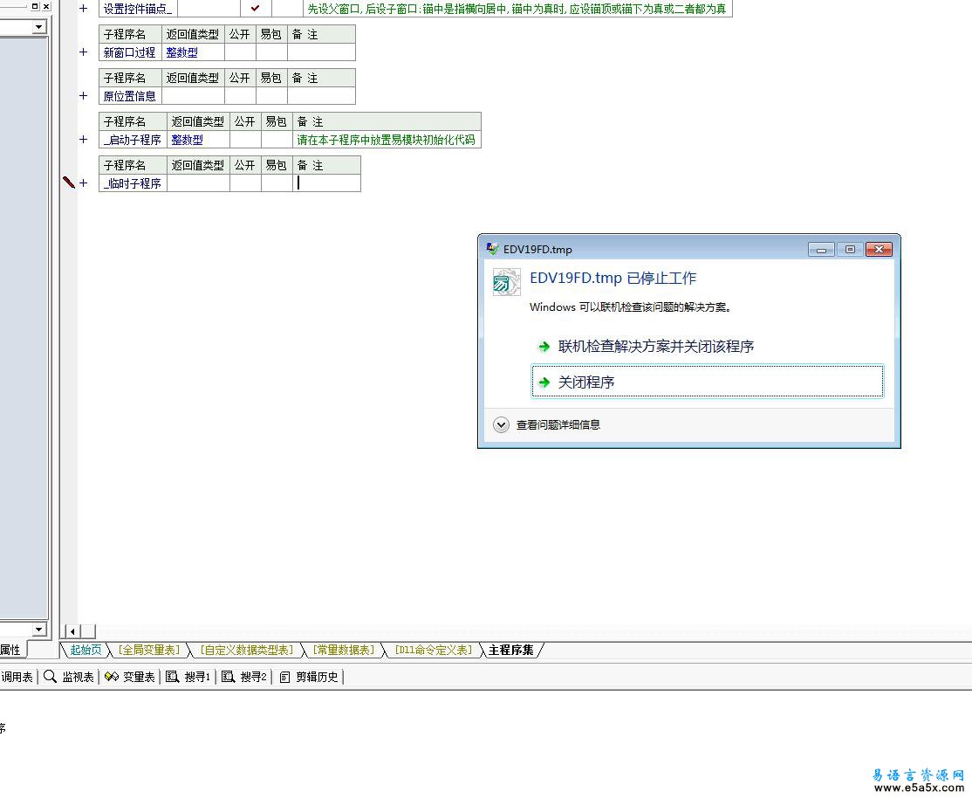
Task: Click the _临时子程序 name cell
Action: point(133,183)
